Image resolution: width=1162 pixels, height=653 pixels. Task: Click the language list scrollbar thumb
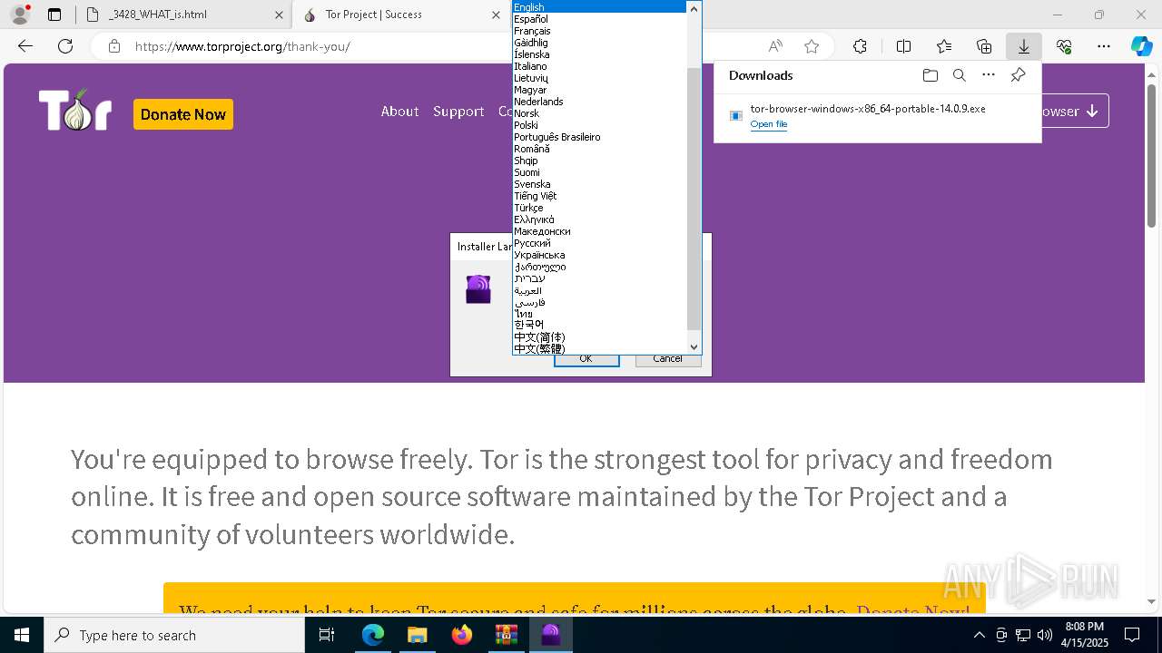click(694, 199)
